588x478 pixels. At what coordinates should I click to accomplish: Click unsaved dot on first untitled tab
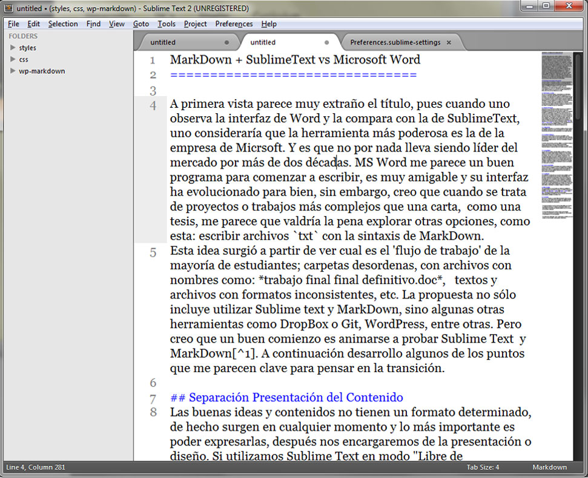226,42
